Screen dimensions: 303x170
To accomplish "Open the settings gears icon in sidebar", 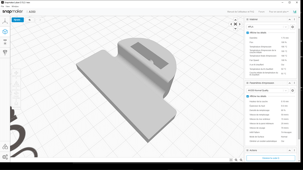I will [5, 157].
